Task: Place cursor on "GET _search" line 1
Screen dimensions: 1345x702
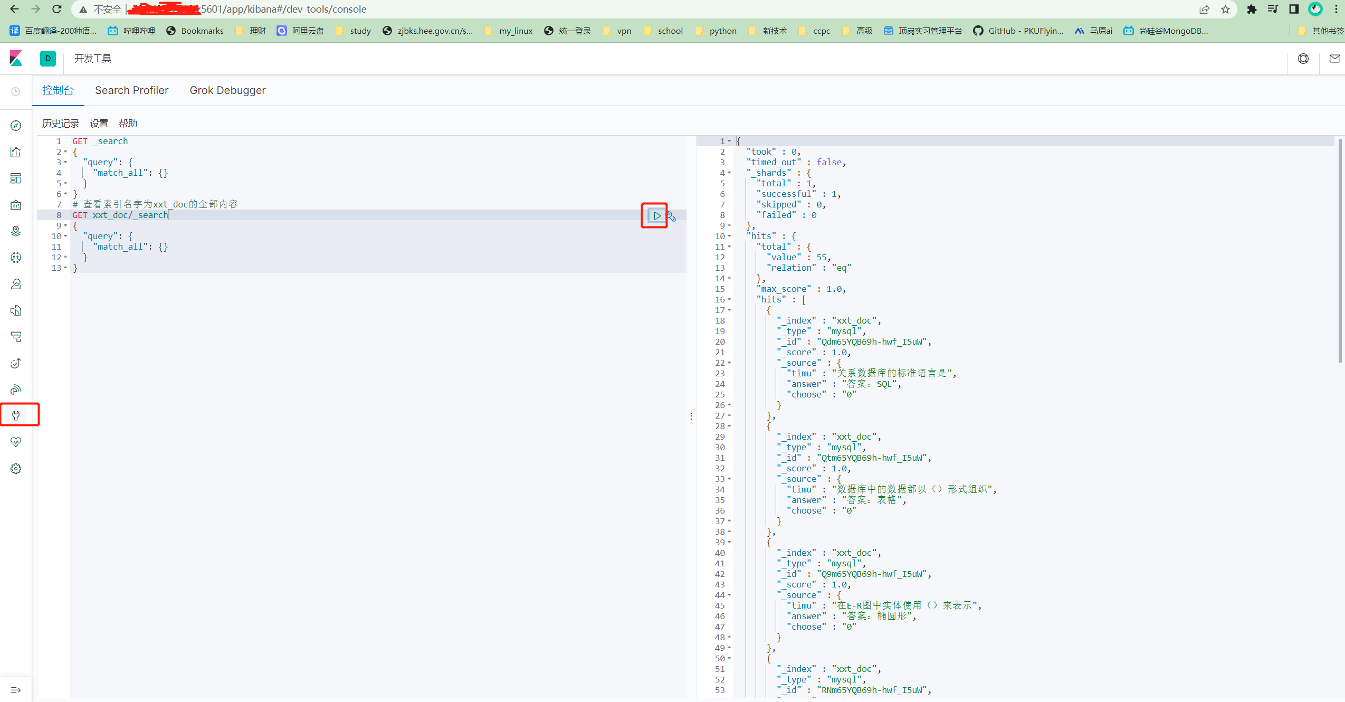Action: (x=100, y=141)
